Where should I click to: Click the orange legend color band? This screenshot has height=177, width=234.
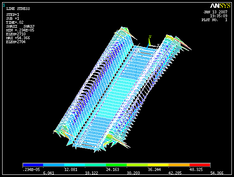(x=179, y=165)
